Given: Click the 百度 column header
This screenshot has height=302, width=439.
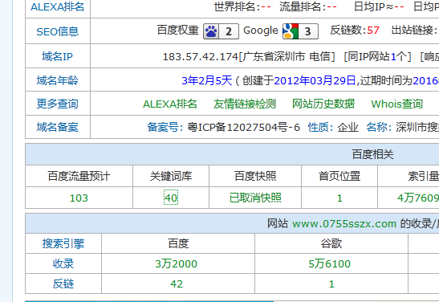Looking at the screenshot, I should pyautogui.click(x=178, y=243).
